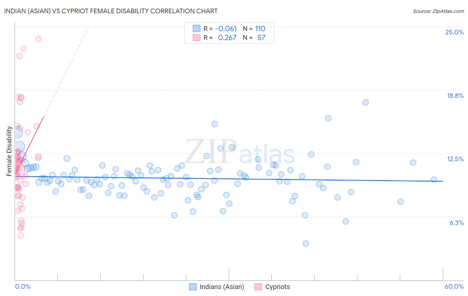Click the N = 110 statistic value
468x296 pixels.
point(254,29)
